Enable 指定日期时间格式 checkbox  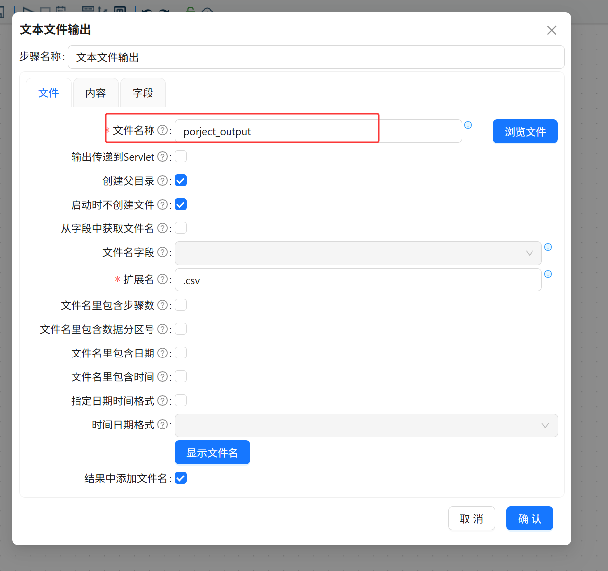pyautogui.click(x=181, y=400)
